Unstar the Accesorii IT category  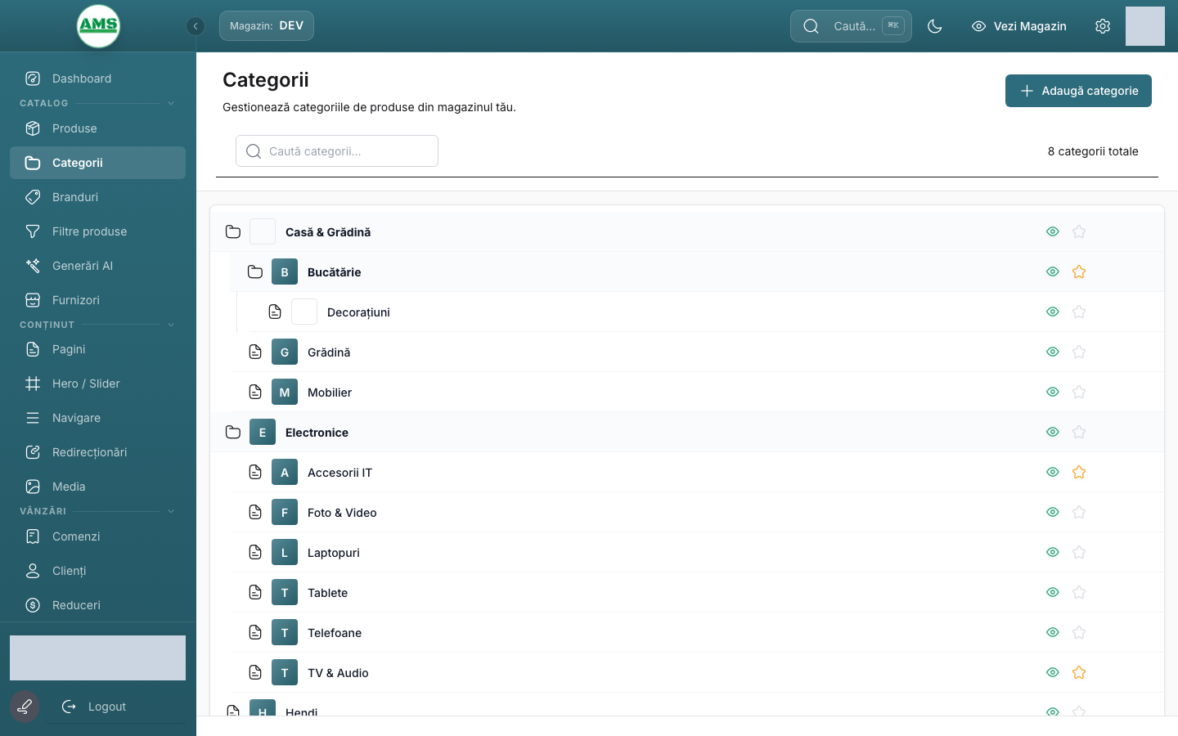tap(1079, 473)
